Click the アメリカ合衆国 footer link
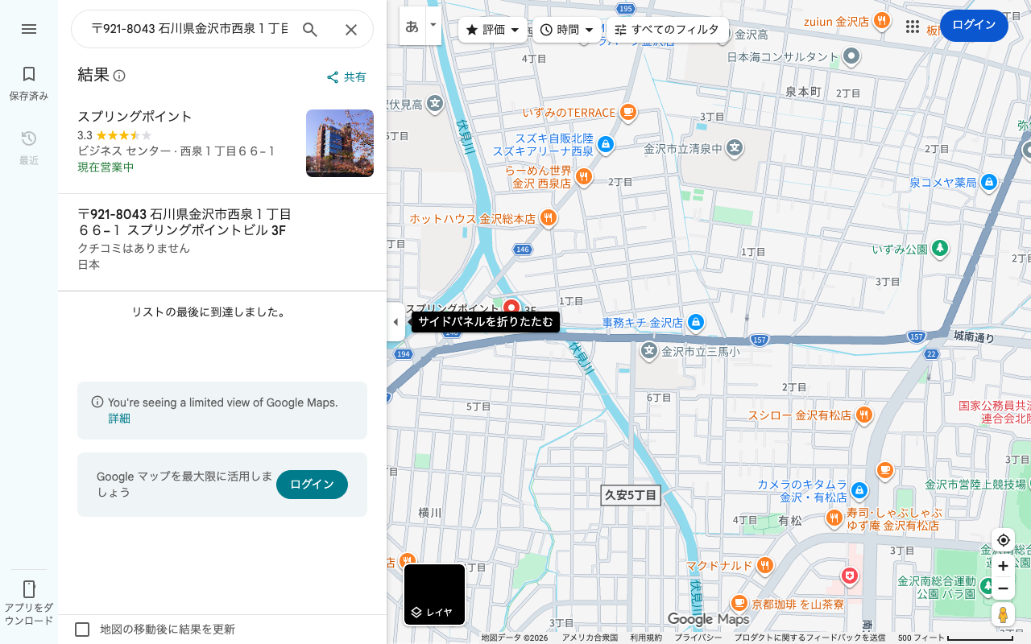 point(590,638)
